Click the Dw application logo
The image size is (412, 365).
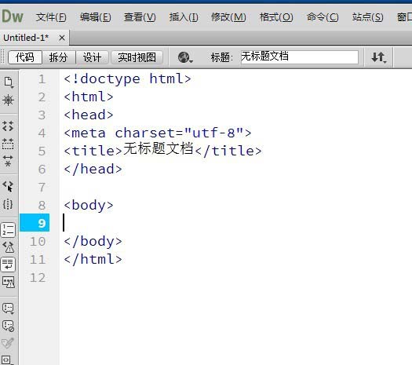tap(13, 16)
